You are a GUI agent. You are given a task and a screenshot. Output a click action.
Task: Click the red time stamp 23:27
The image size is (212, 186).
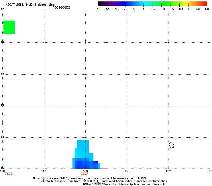85,174
